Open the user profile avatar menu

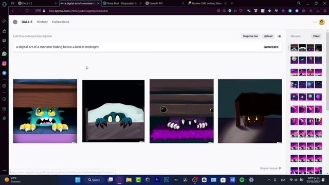coord(322,22)
